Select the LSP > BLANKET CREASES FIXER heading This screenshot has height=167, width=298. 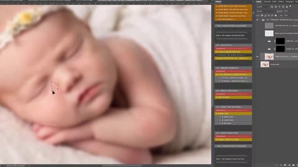233,133
